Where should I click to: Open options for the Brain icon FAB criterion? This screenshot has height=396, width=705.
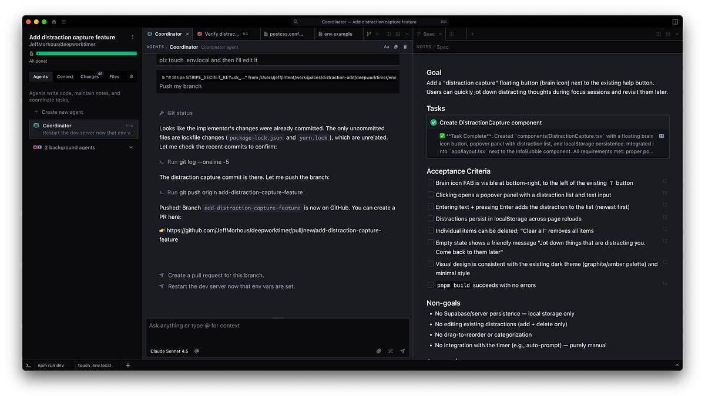click(x=665, y=182)
